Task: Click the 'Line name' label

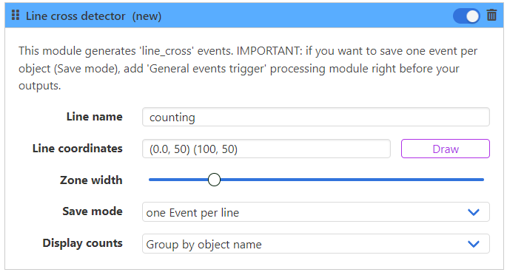Action: coord(95,117)
